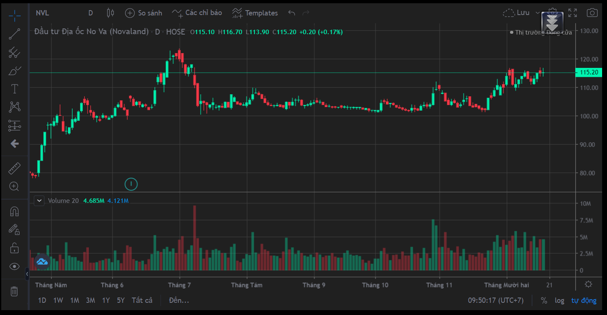Click the 4.685M volume value

tap(94, 200)
